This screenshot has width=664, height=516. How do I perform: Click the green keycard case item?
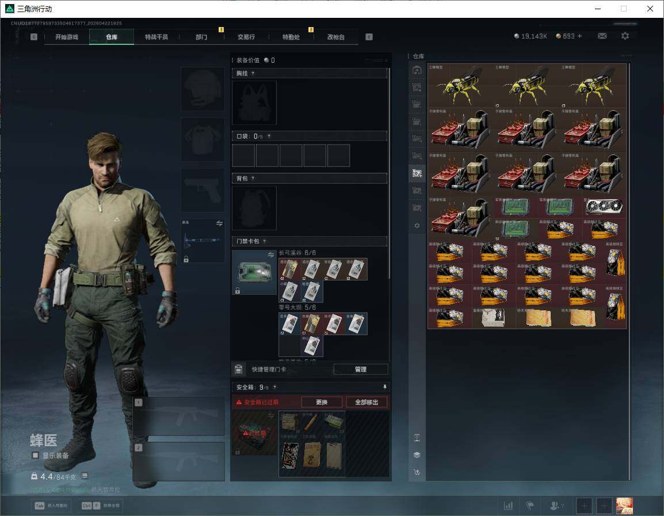[x=254, y=272]
